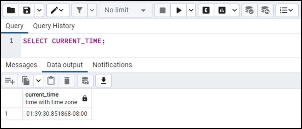Switch to the Messages tab
This screenshot has height=129, width=302.
click(21, 65)
